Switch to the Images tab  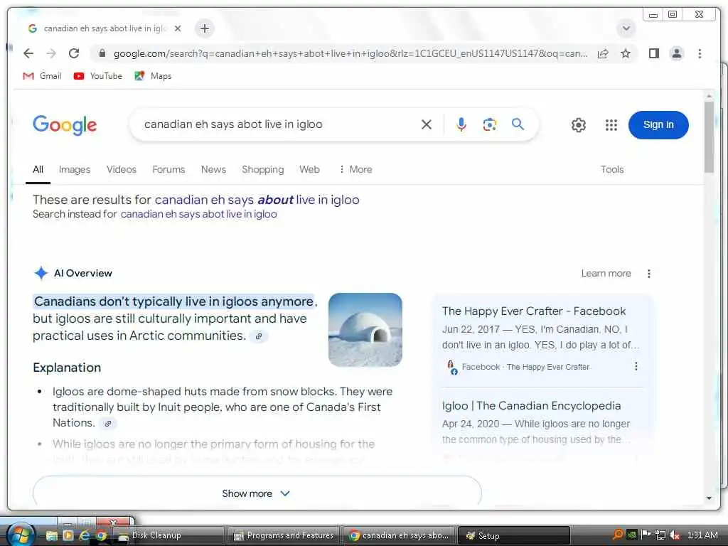coord(74,169)
